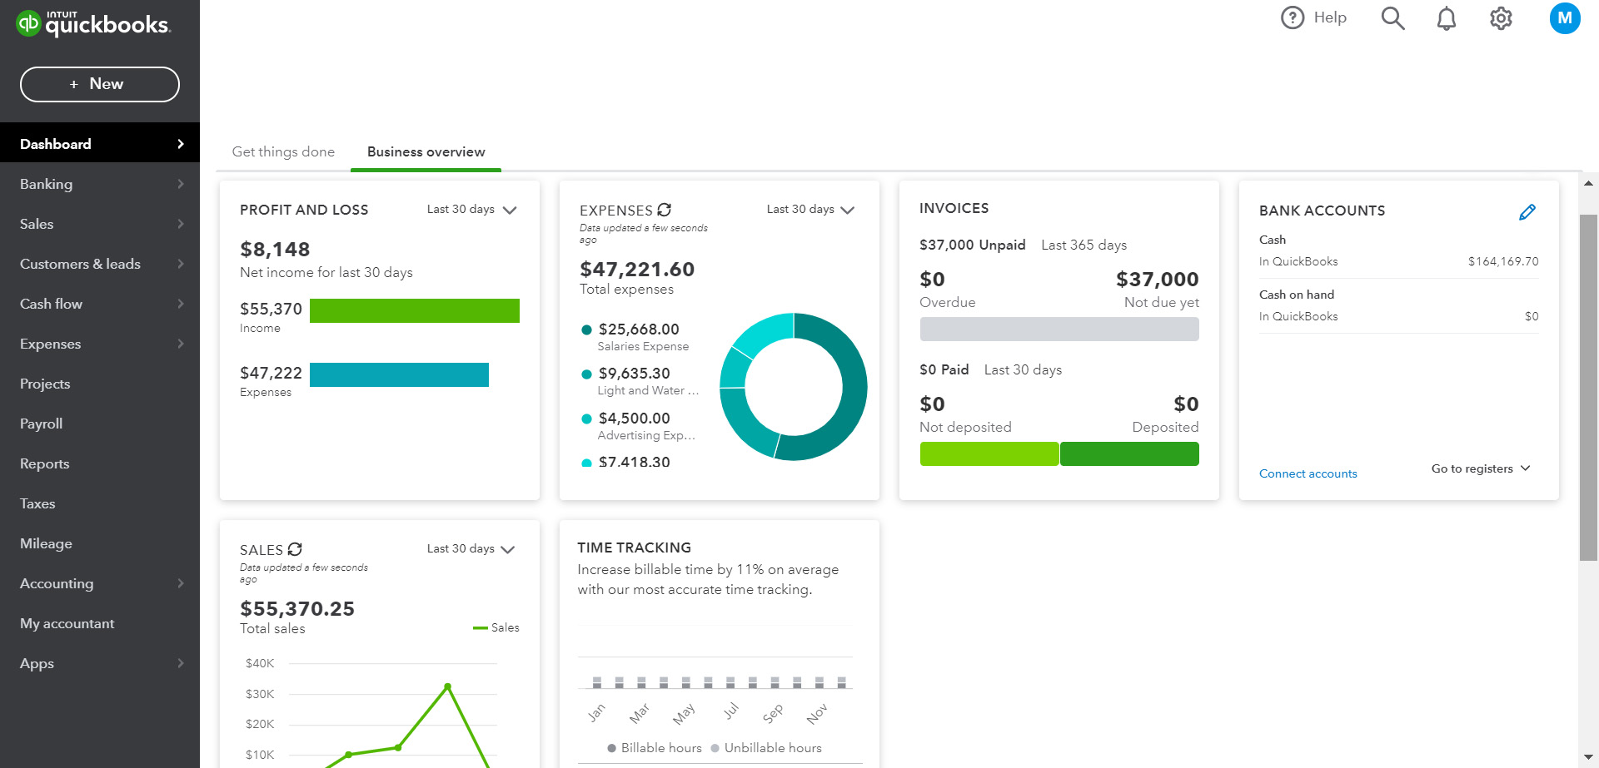Screen dimensions: 1599x768
Task: Expand the Sales submenu arrow
Action: [x=181, y=224]
